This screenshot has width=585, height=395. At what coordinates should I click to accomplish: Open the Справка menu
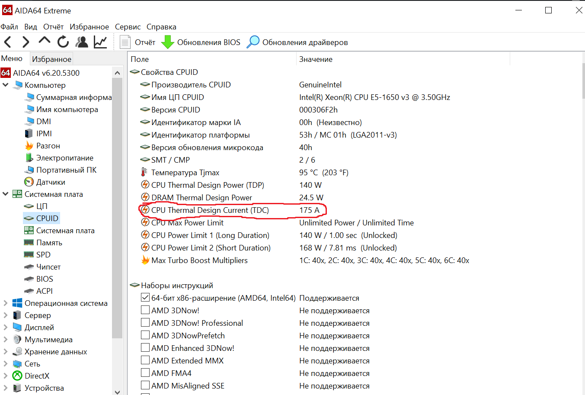[x=161, y=27]
